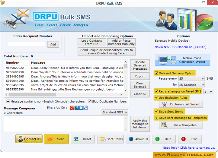Click the message starting 'votre projet de loi'
Viewport: 218px width, 158px height.
point(77,85)
